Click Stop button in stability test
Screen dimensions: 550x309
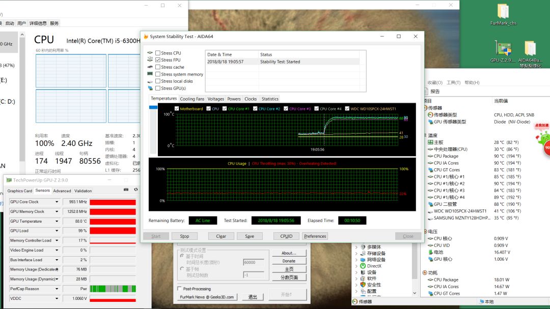[184, 236]
